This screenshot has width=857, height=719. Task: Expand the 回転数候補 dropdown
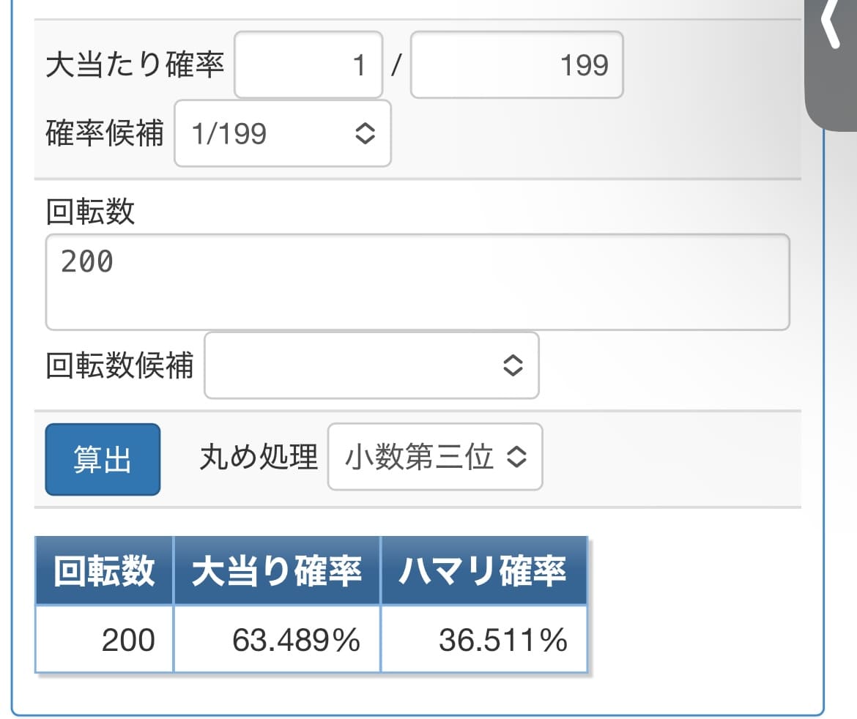click(371, 365)
